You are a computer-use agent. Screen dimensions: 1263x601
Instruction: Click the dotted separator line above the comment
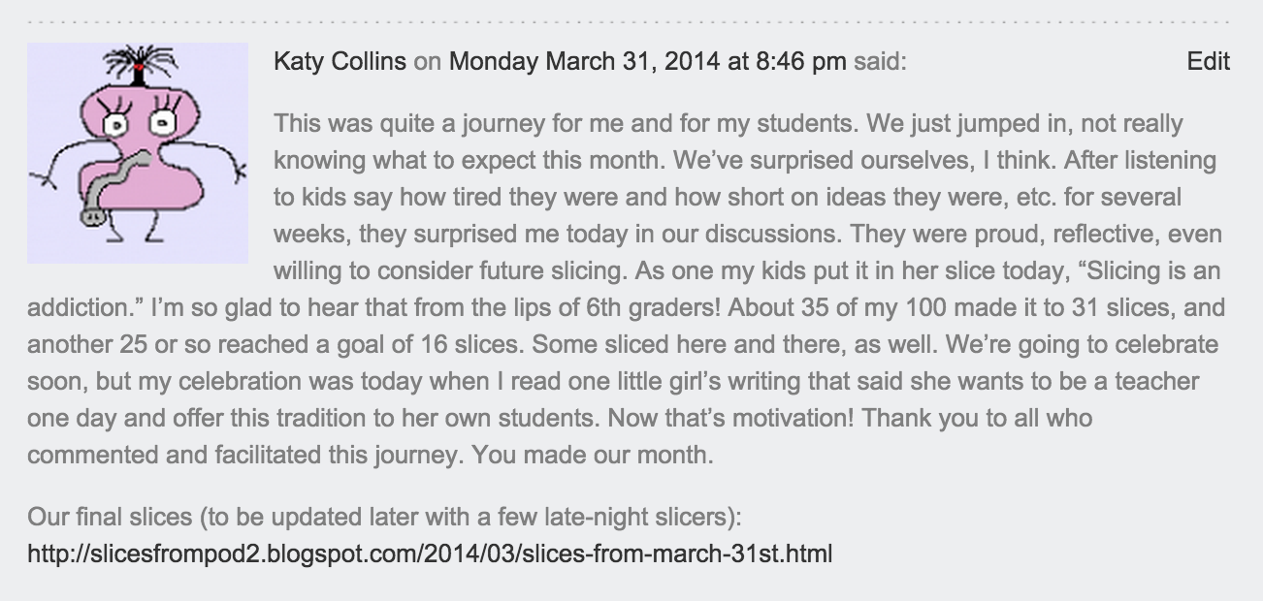(x=631, y=20)
